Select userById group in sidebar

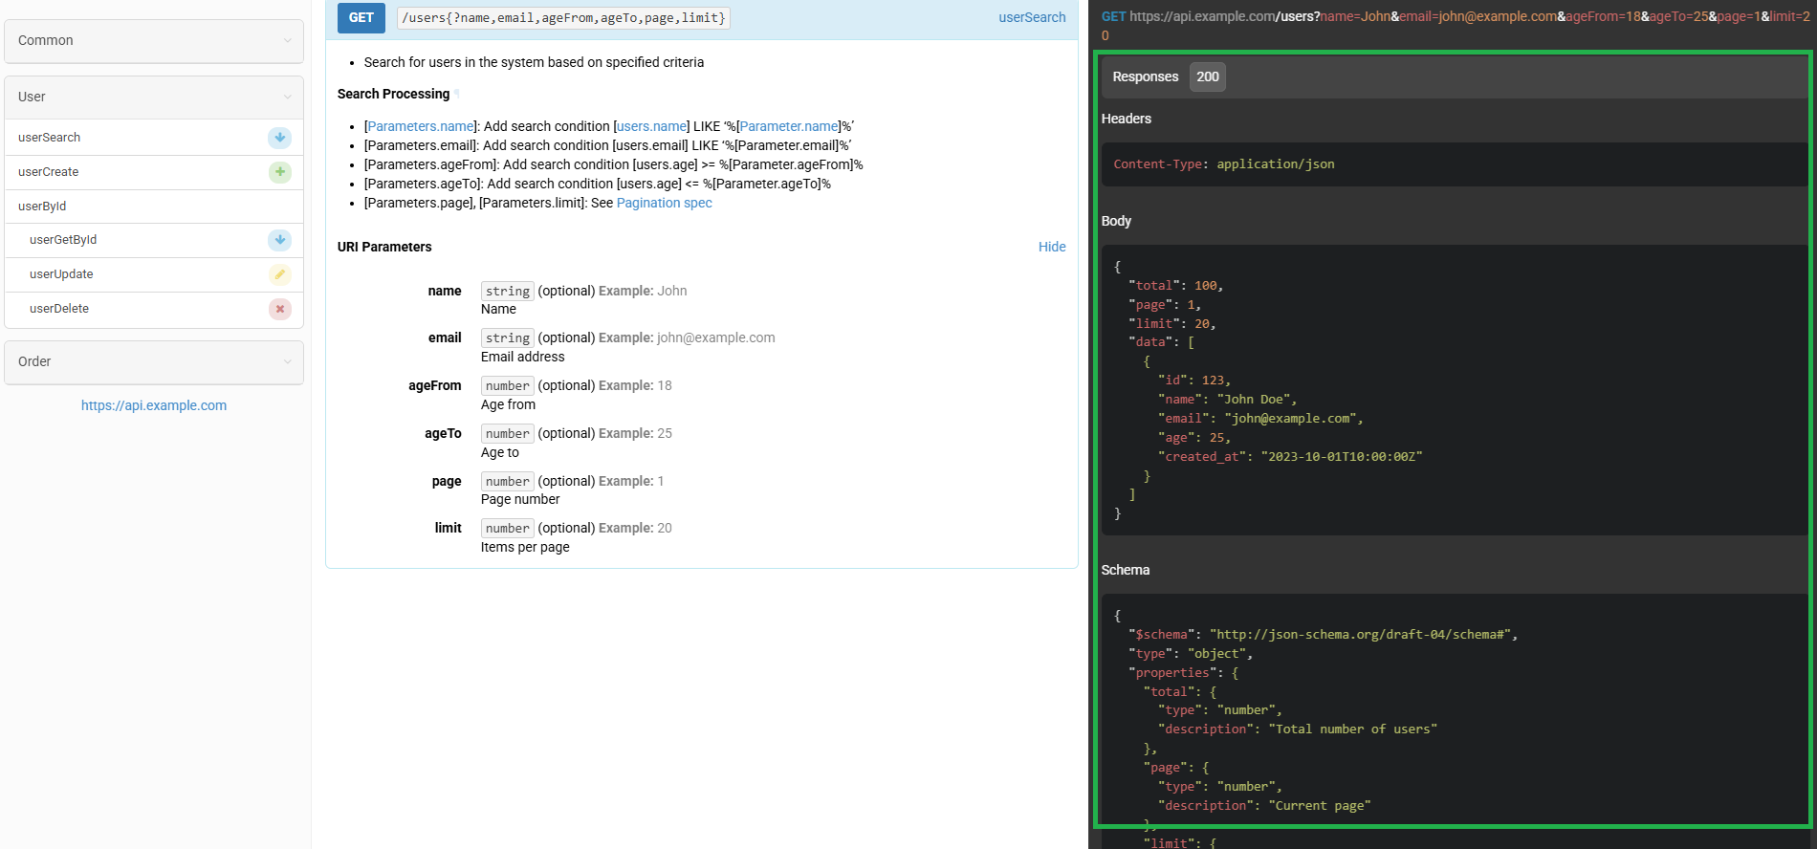coord(42,207)
